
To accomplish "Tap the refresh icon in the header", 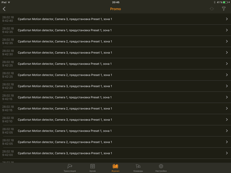I will click(x=212, y=9).
